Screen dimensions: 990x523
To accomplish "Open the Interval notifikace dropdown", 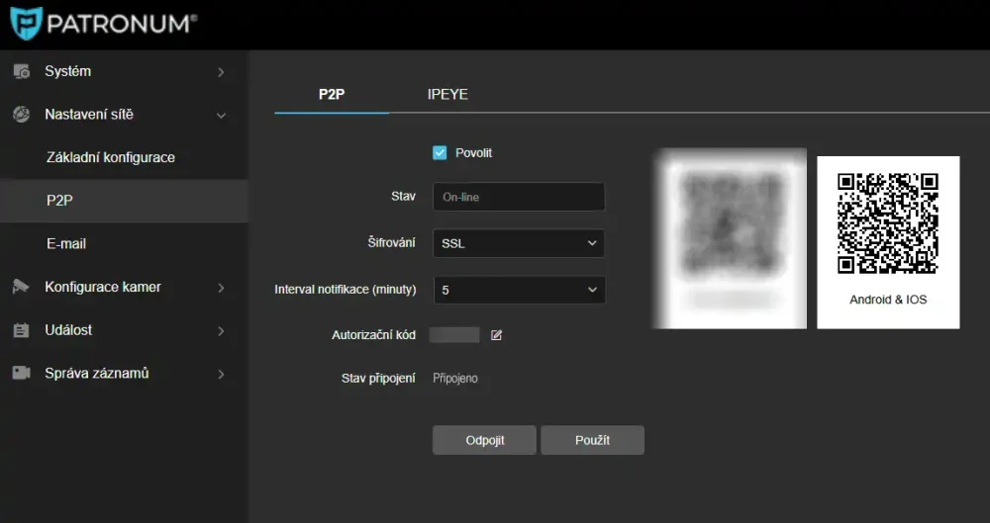I will point(519,291).
